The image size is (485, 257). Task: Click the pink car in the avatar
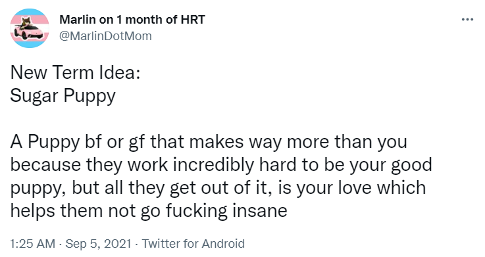click(x=29, y=32)
